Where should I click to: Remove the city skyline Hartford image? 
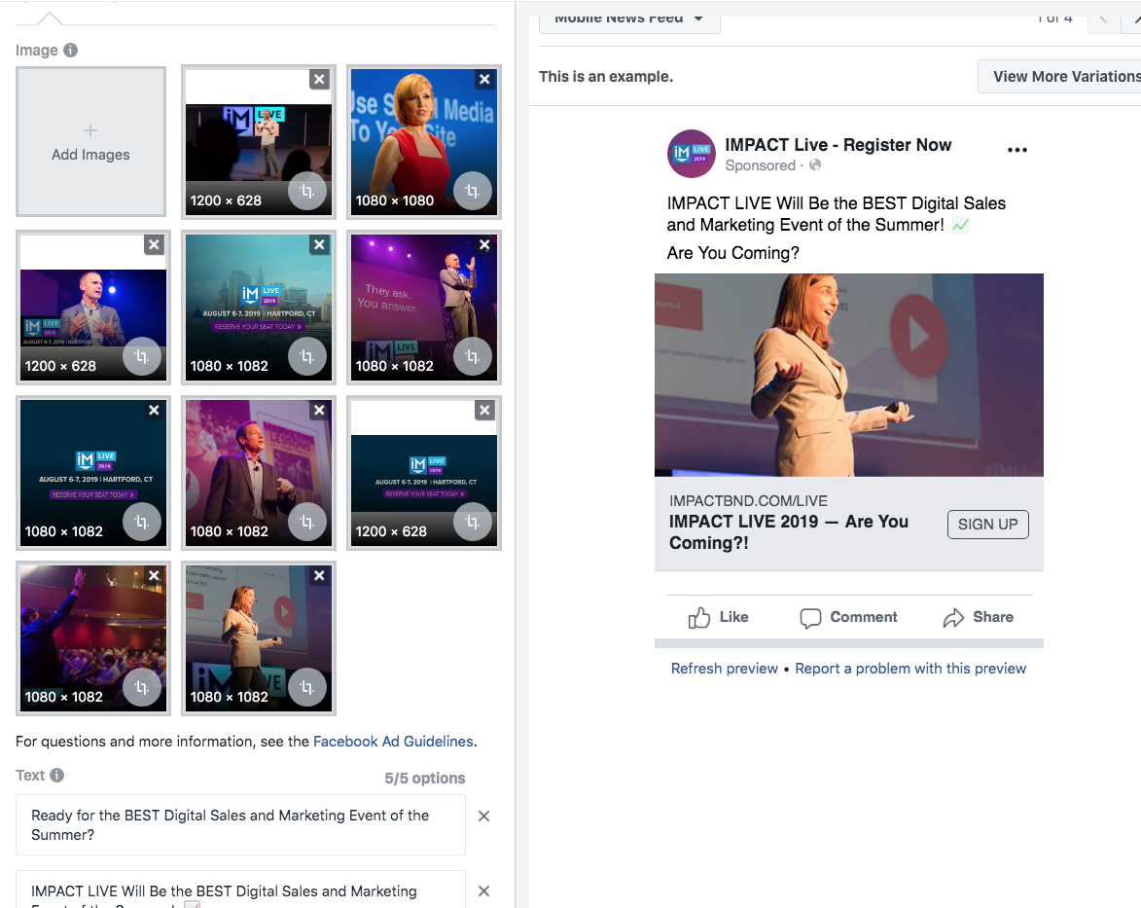point(319,244)
